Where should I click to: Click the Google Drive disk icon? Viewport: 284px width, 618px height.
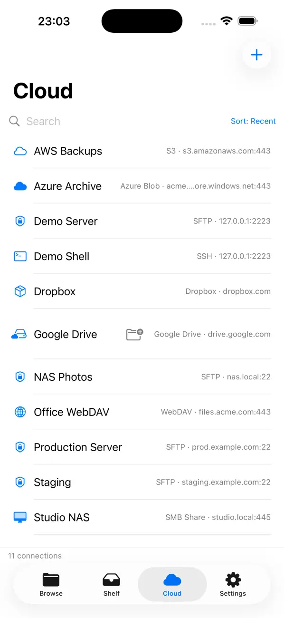[x=19, y=334]
